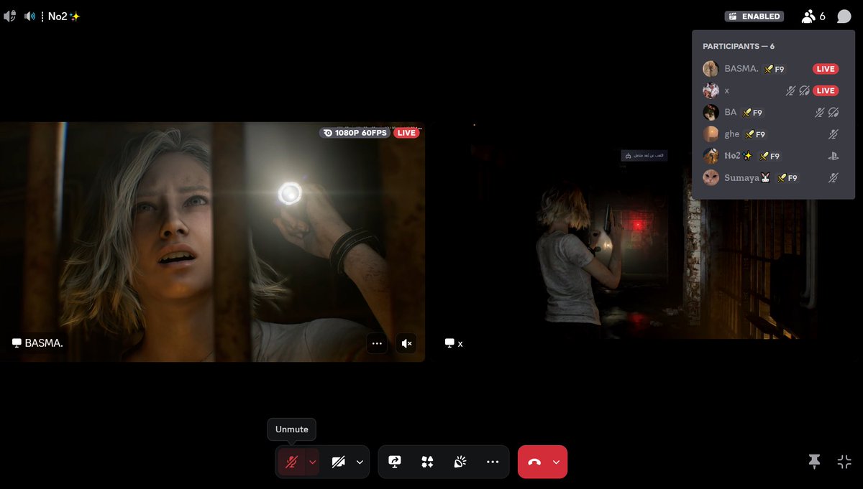
Task: Open BASMA. in participants list
Action: coord(773,69)
